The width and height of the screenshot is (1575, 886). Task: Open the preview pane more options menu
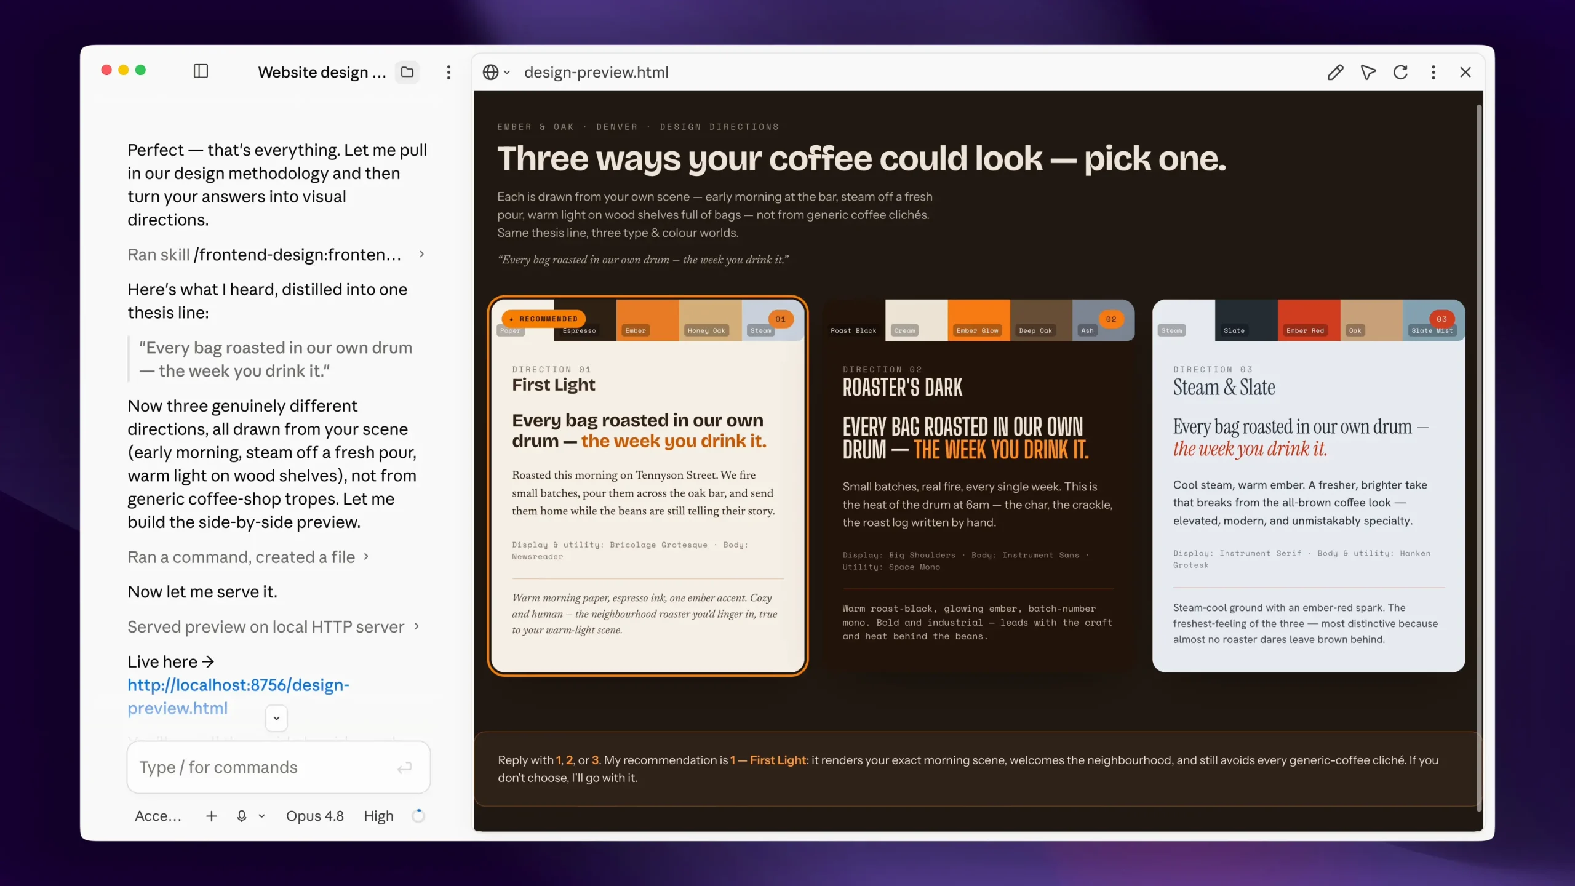click(1433, 72)
